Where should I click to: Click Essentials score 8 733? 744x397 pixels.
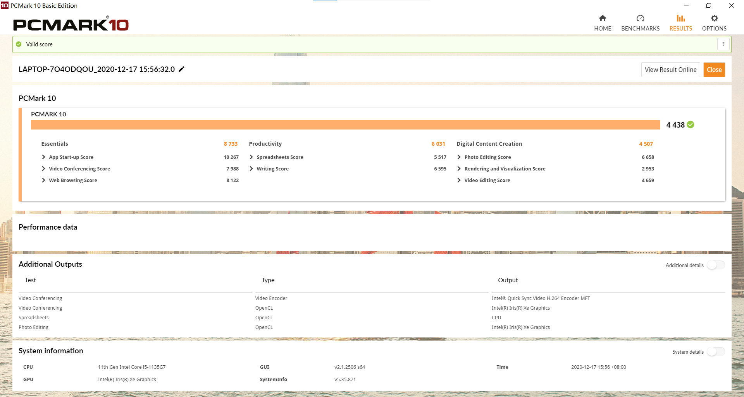click(231, 144)
